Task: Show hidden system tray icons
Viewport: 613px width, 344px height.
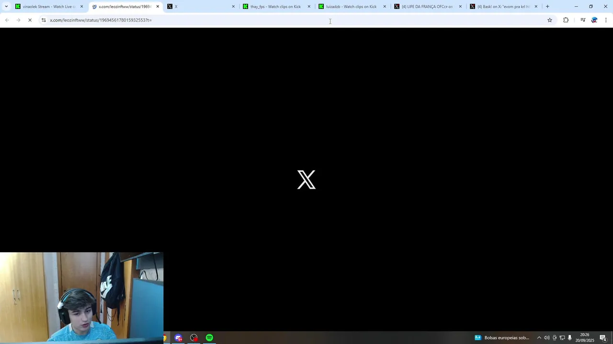Action: point(539,338)
